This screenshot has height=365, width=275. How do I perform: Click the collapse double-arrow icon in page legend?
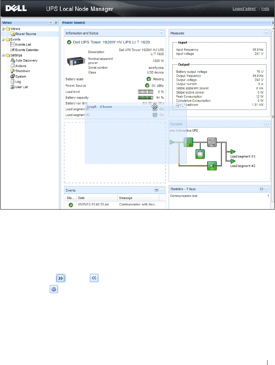(x=94, y=278)
